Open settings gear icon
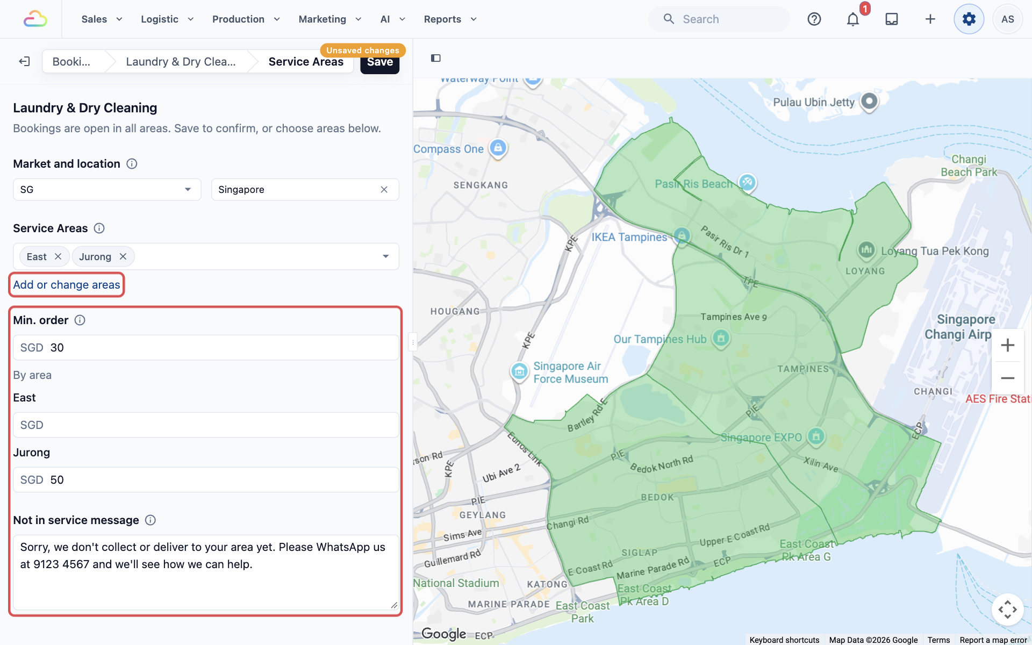 tap(969, 19)
